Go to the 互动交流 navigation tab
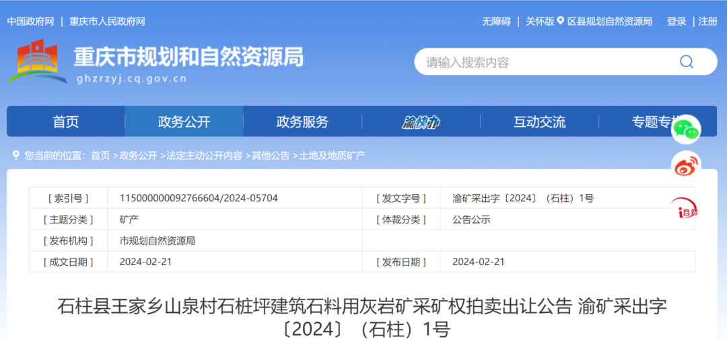Viewport: 727px width, 341px height. coord(539,122)
